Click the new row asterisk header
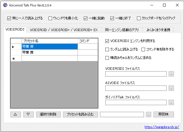The image size is (184, 132). (16, 58)
